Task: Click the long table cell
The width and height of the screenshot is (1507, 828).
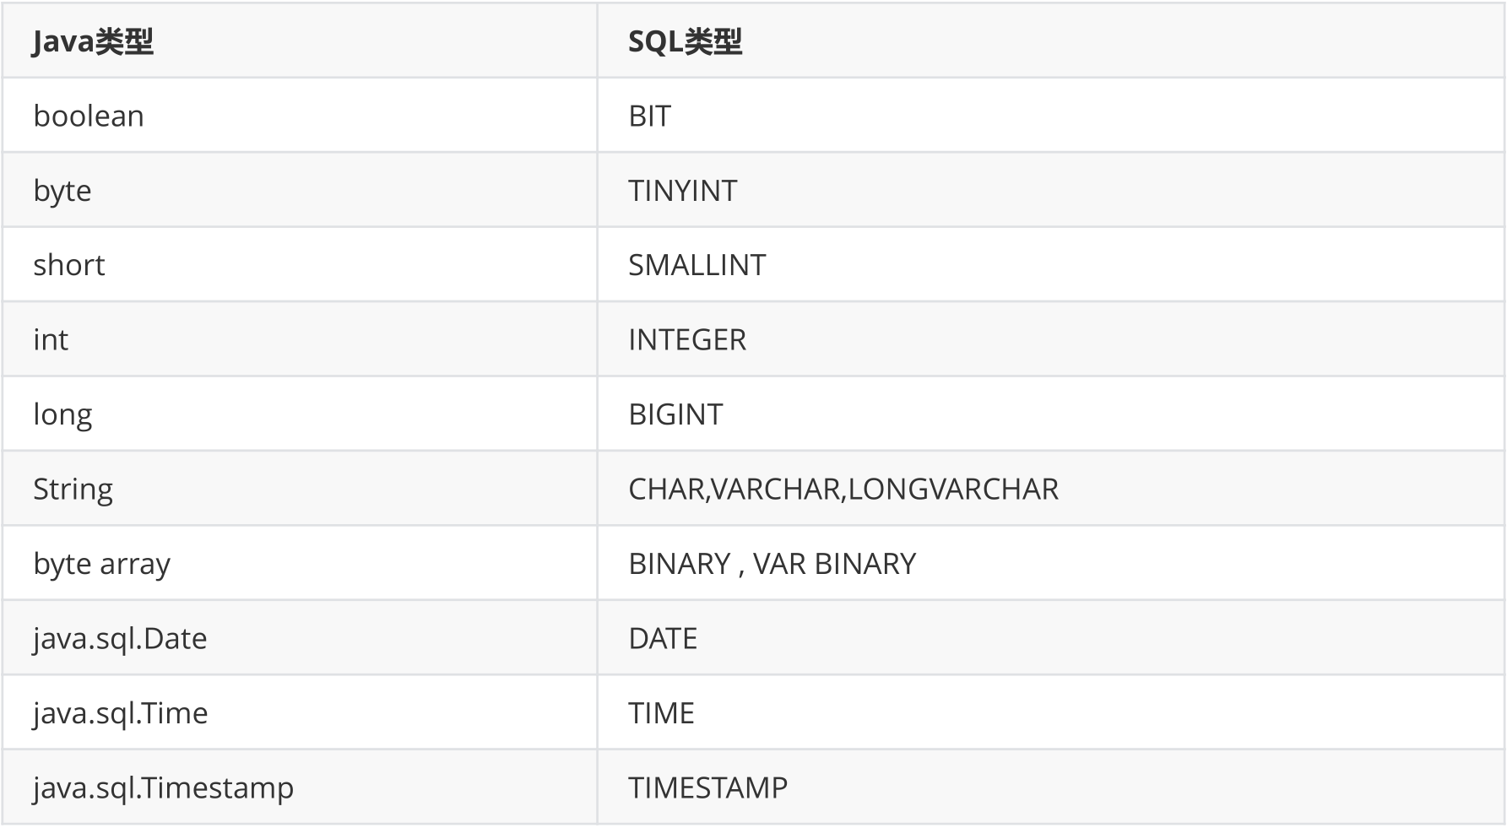Action: (62, 414)
